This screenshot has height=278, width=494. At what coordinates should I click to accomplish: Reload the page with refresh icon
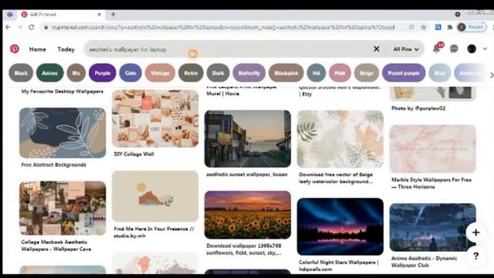32,28
